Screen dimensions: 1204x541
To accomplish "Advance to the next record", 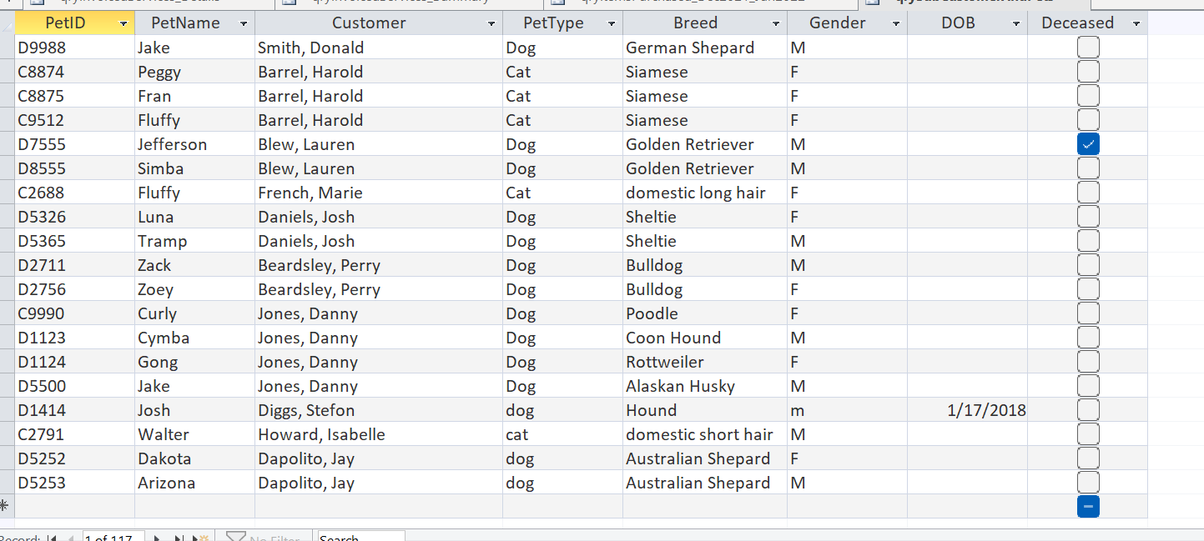I will click(157, 537).
